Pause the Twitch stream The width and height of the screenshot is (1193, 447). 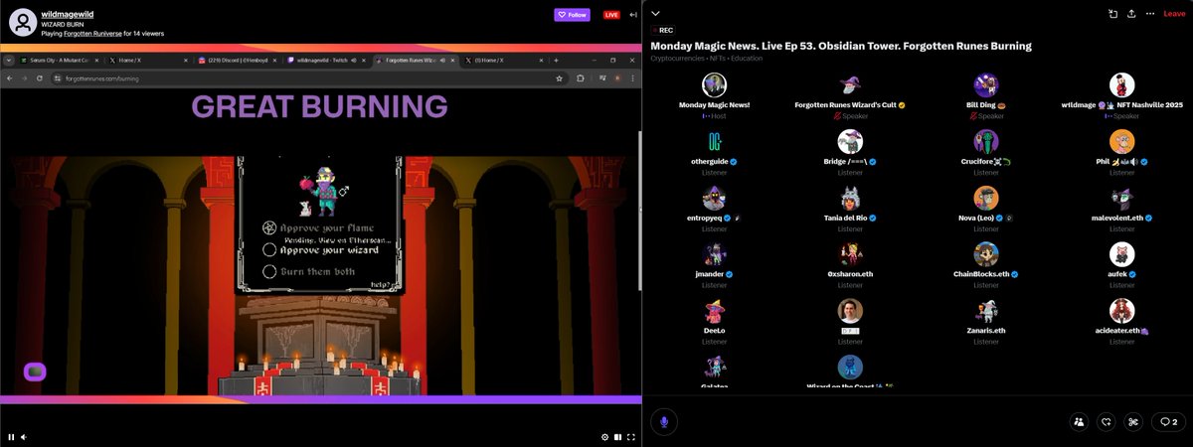11,437
